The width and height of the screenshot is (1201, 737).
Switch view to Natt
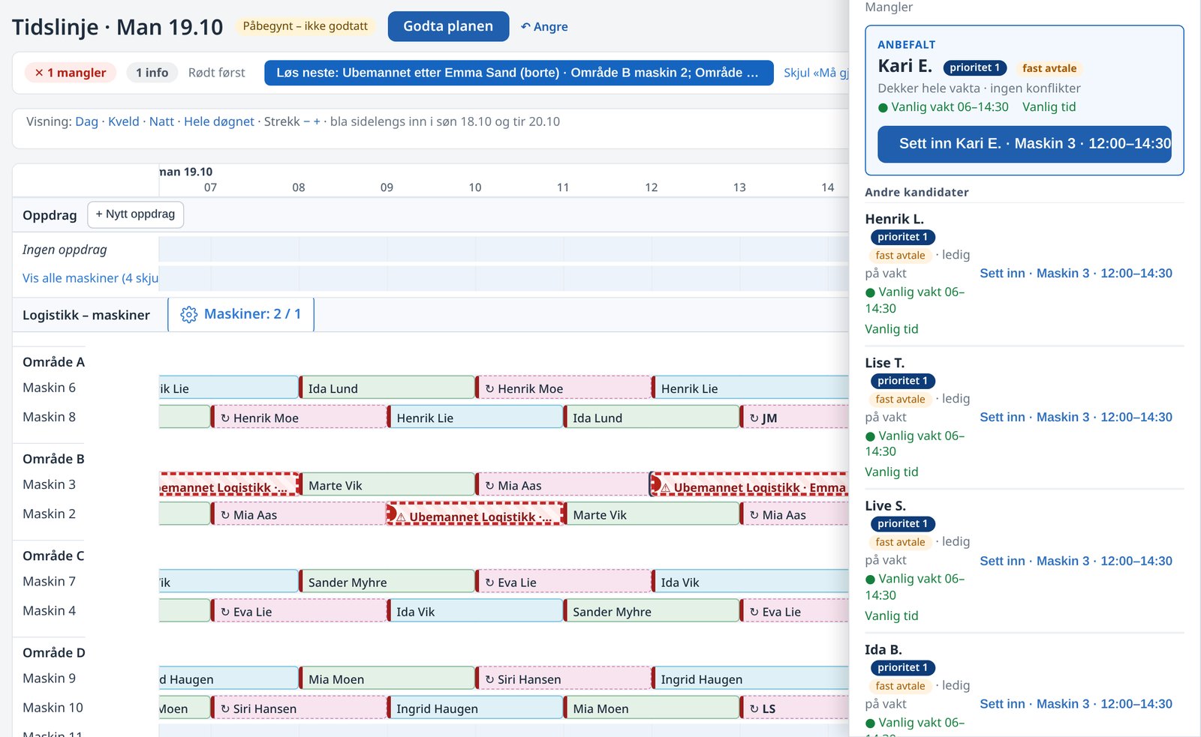[x=161, y=121]
